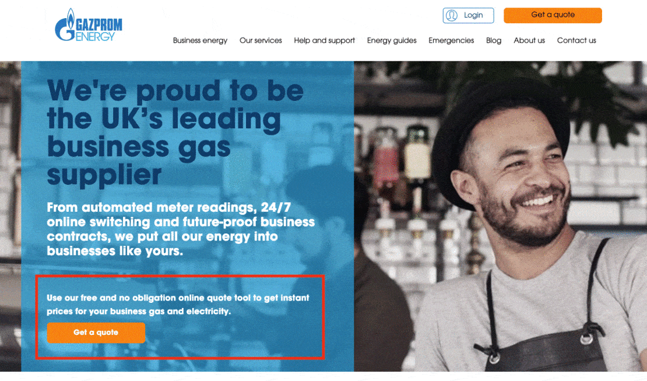
Task: Click the smiling man hero photo
Action: 500,216
